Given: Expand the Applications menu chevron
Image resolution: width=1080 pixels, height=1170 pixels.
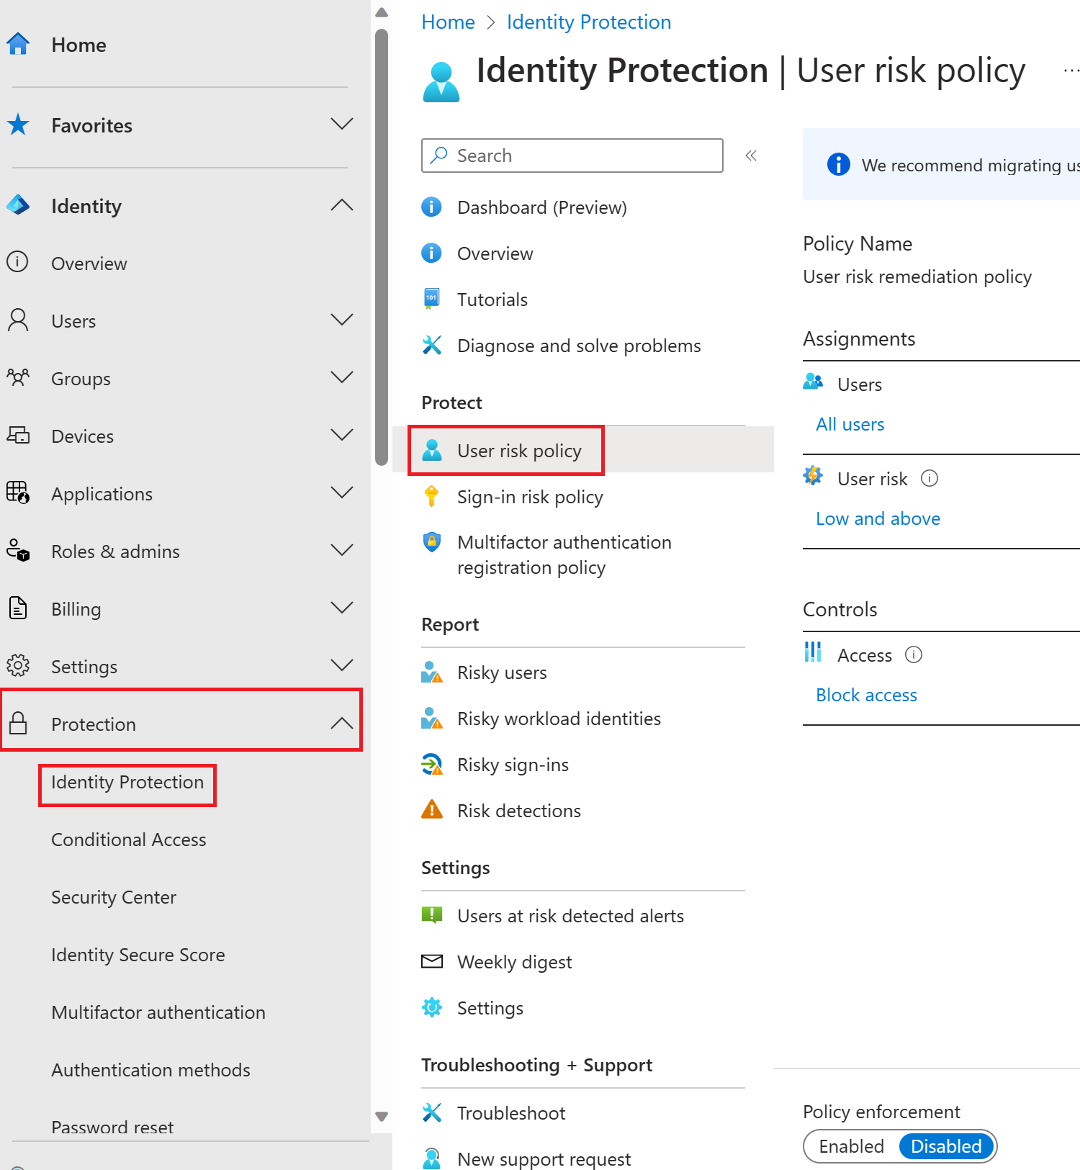Looking at the screenshot, I should tap(341, 492).
